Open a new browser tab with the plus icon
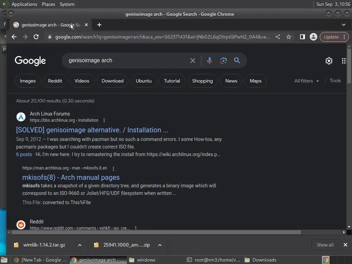 coord(99,25)
